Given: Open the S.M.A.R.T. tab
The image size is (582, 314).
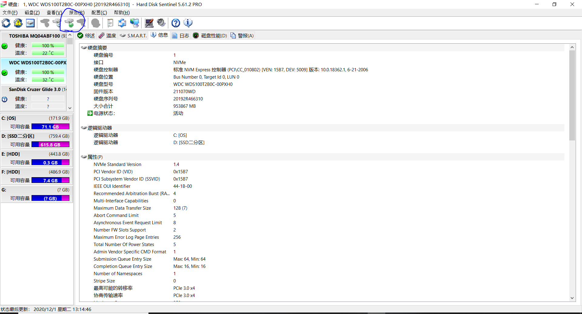Looking at the screenshot, I should (x=133, y=35).
